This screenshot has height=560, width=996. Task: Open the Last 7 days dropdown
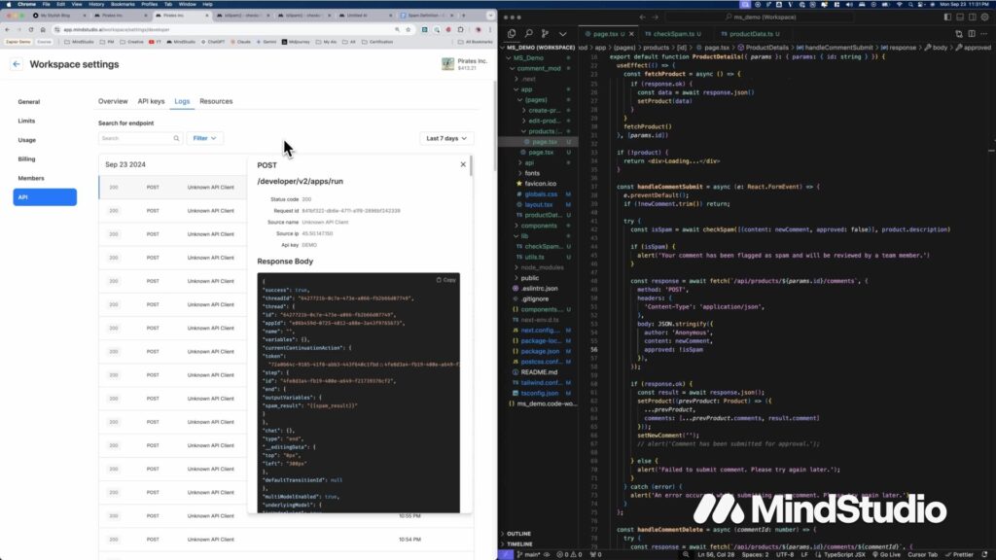(x=446, y=138)
